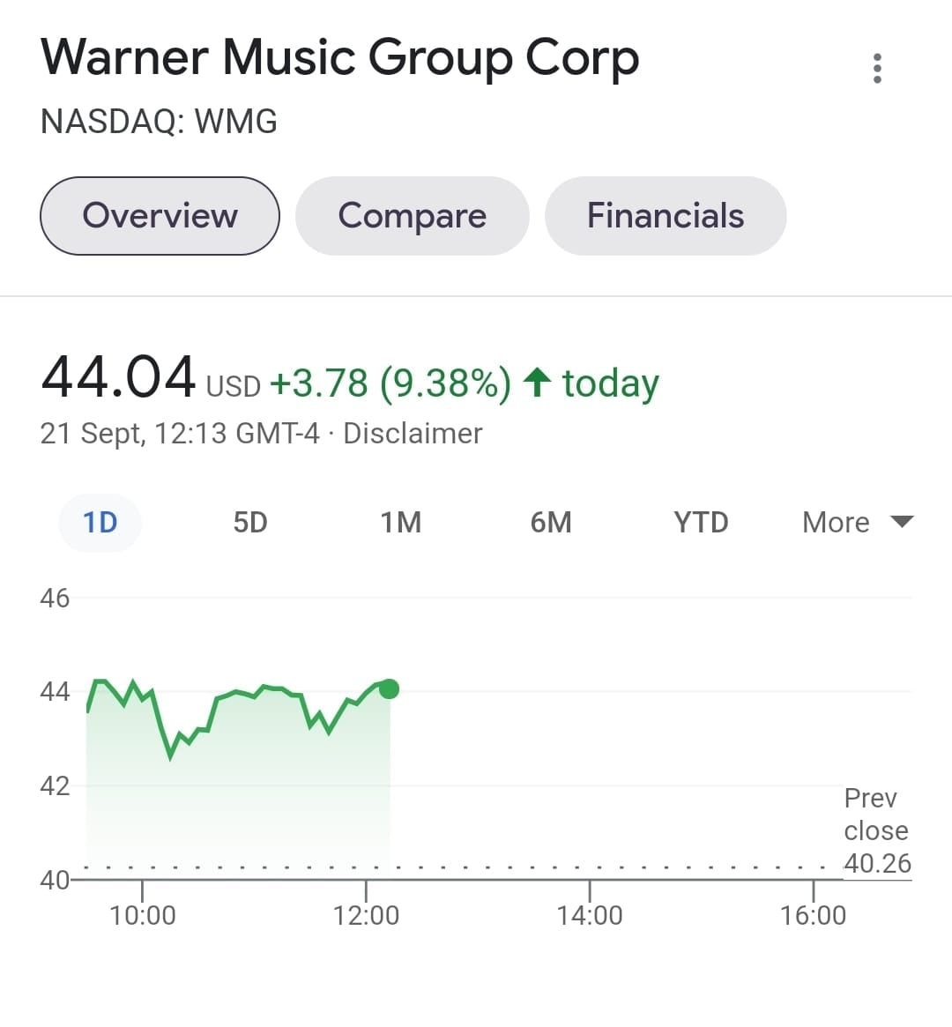Switch chart to 5D range
Image resolution: width=952 pixels, height=1027 pixels.
point(249,522)
